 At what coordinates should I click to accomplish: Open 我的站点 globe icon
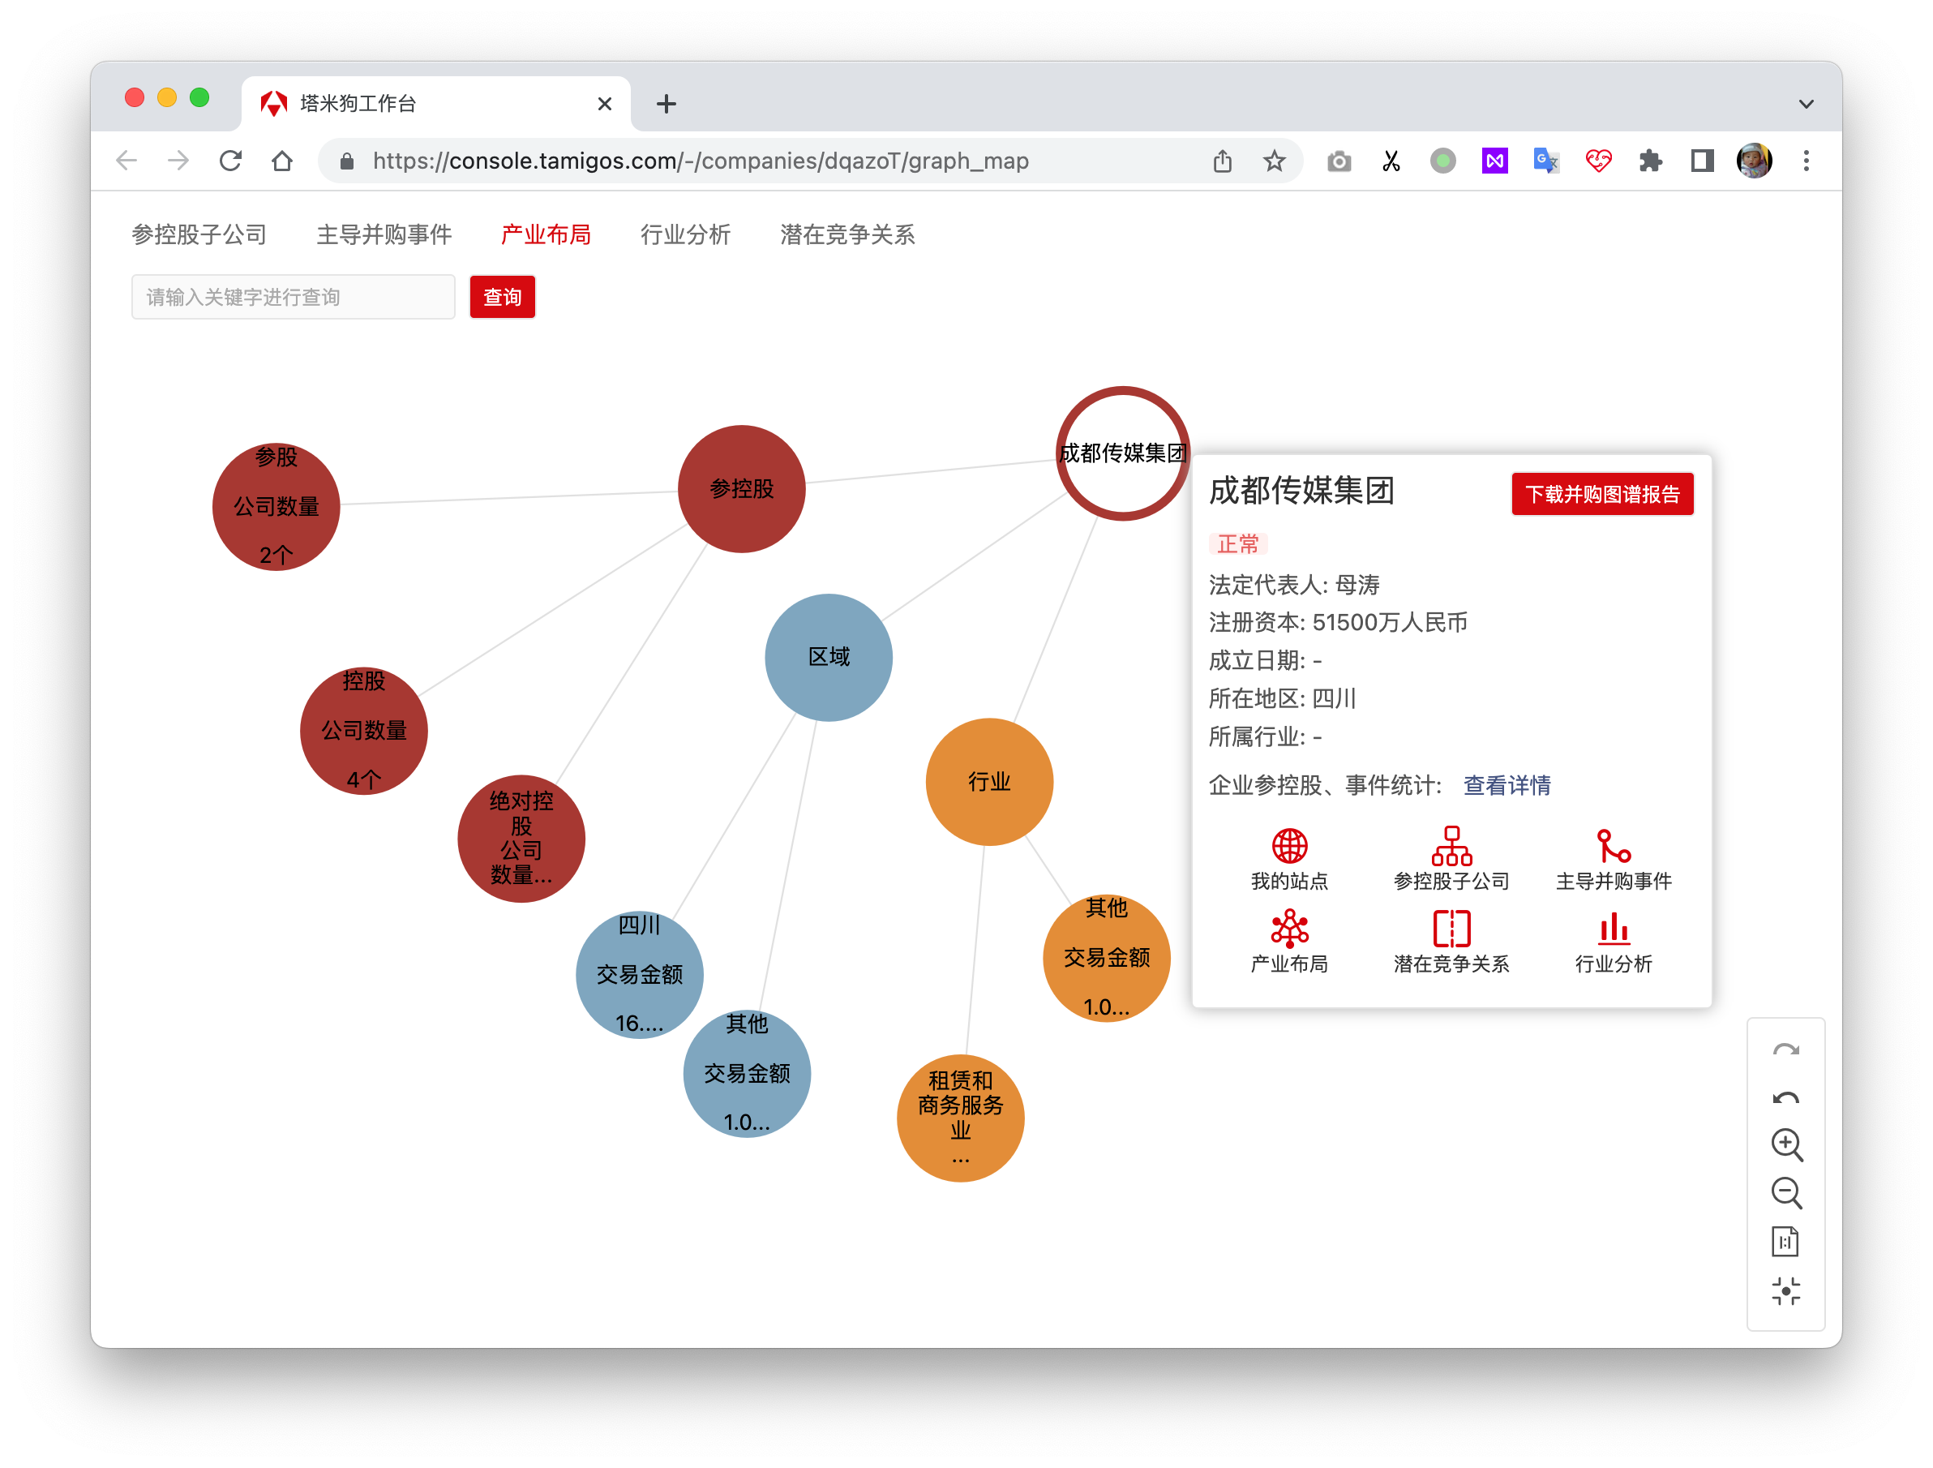point(1289,845)
